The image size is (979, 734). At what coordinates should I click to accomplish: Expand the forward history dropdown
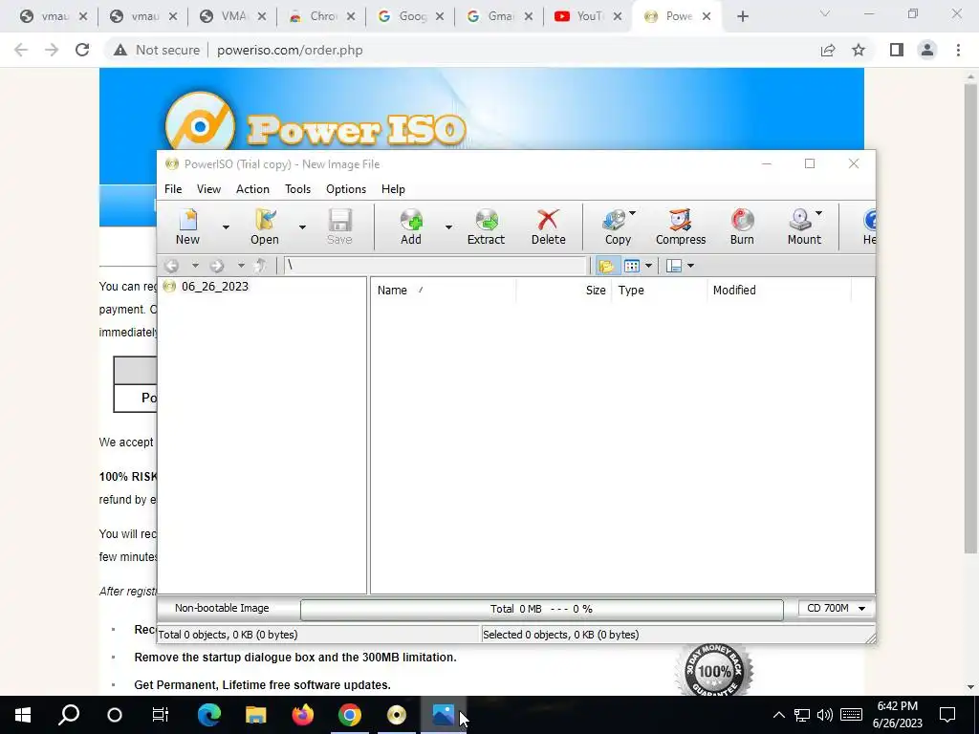(x=241, y=266)
